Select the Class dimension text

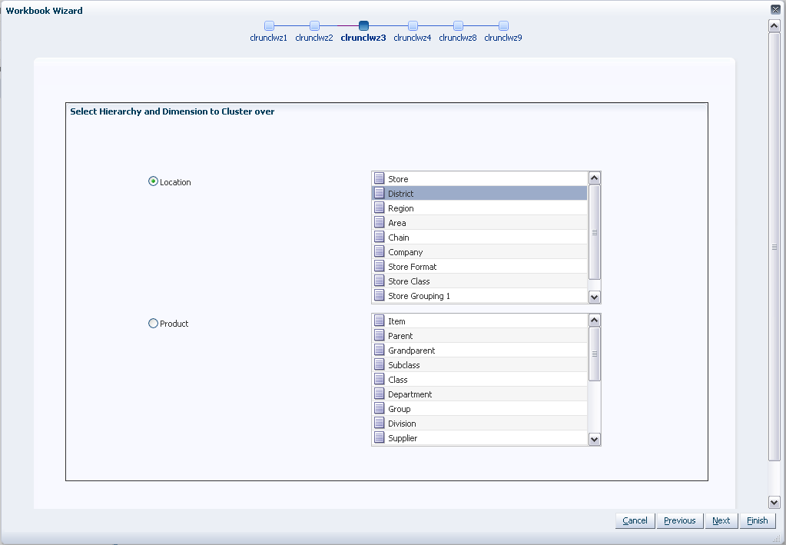[397, 379]
